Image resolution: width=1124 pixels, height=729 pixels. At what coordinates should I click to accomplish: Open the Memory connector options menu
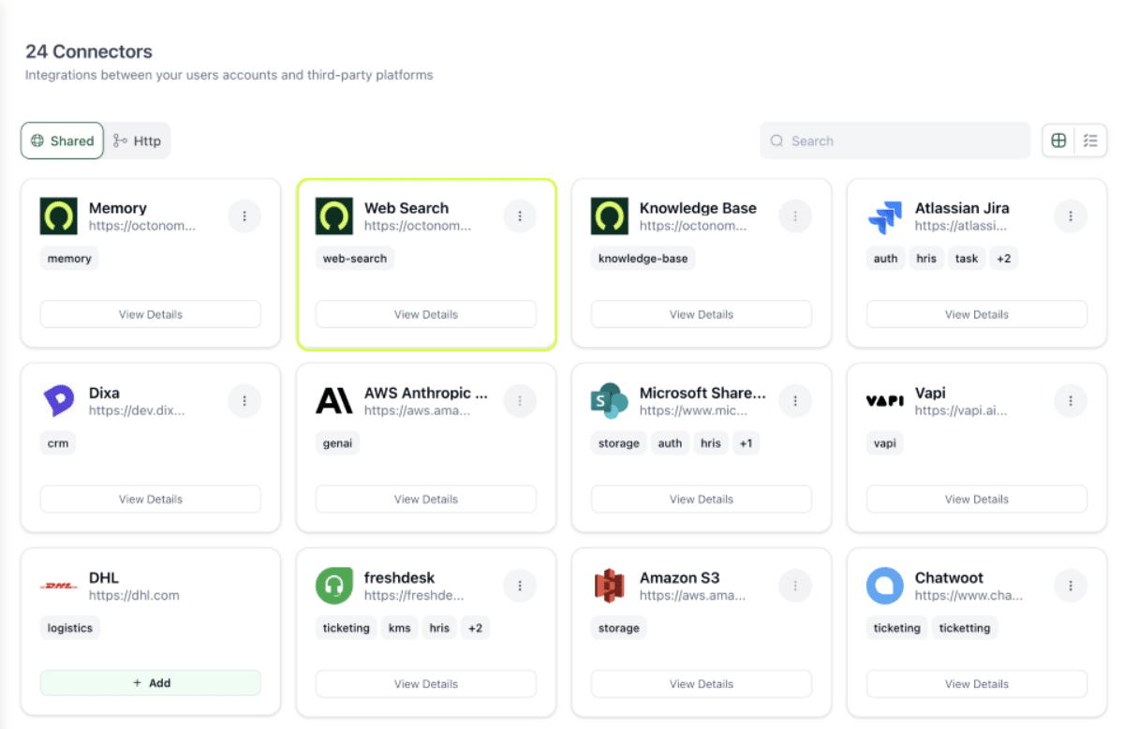pyautogui.click(x=244, y=216)
